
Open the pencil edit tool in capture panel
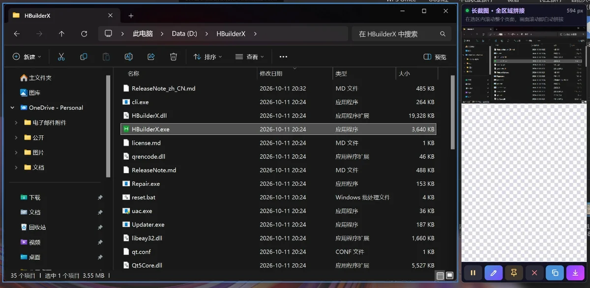point(493,273)
